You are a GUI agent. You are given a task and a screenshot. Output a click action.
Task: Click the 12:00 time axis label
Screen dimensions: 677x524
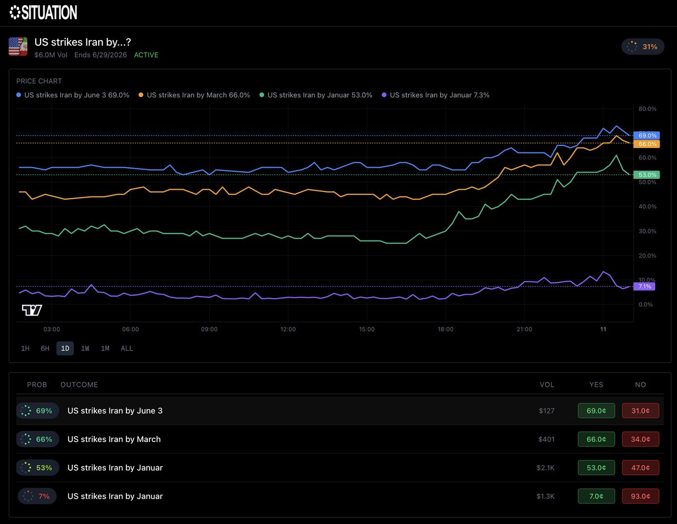point(288,329)
